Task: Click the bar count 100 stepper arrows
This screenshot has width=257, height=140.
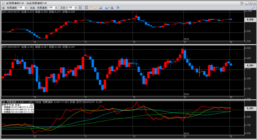Action: (x=76, y=8)
